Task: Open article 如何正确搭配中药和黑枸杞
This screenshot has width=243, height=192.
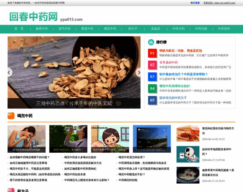Action: coord(80,169)
